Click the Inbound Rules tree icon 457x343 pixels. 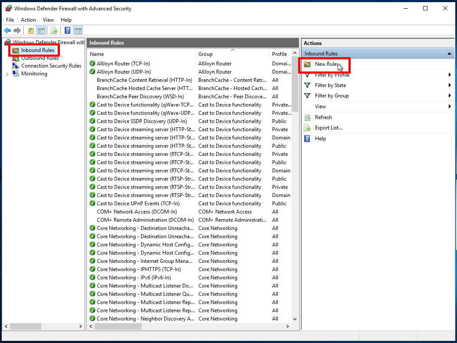tap(16, 50)
